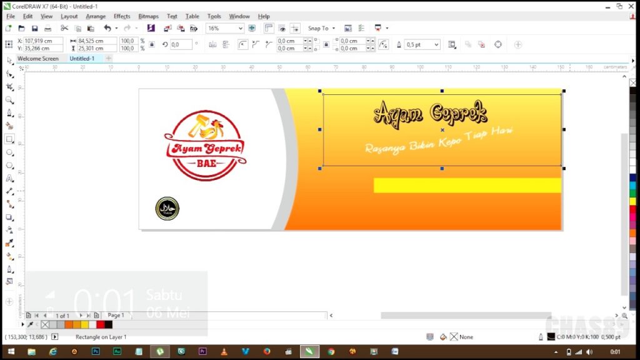This screenshot has width=640, height=360.
Task: Select the Shape tool in toolbox
Action: [10, 74]
